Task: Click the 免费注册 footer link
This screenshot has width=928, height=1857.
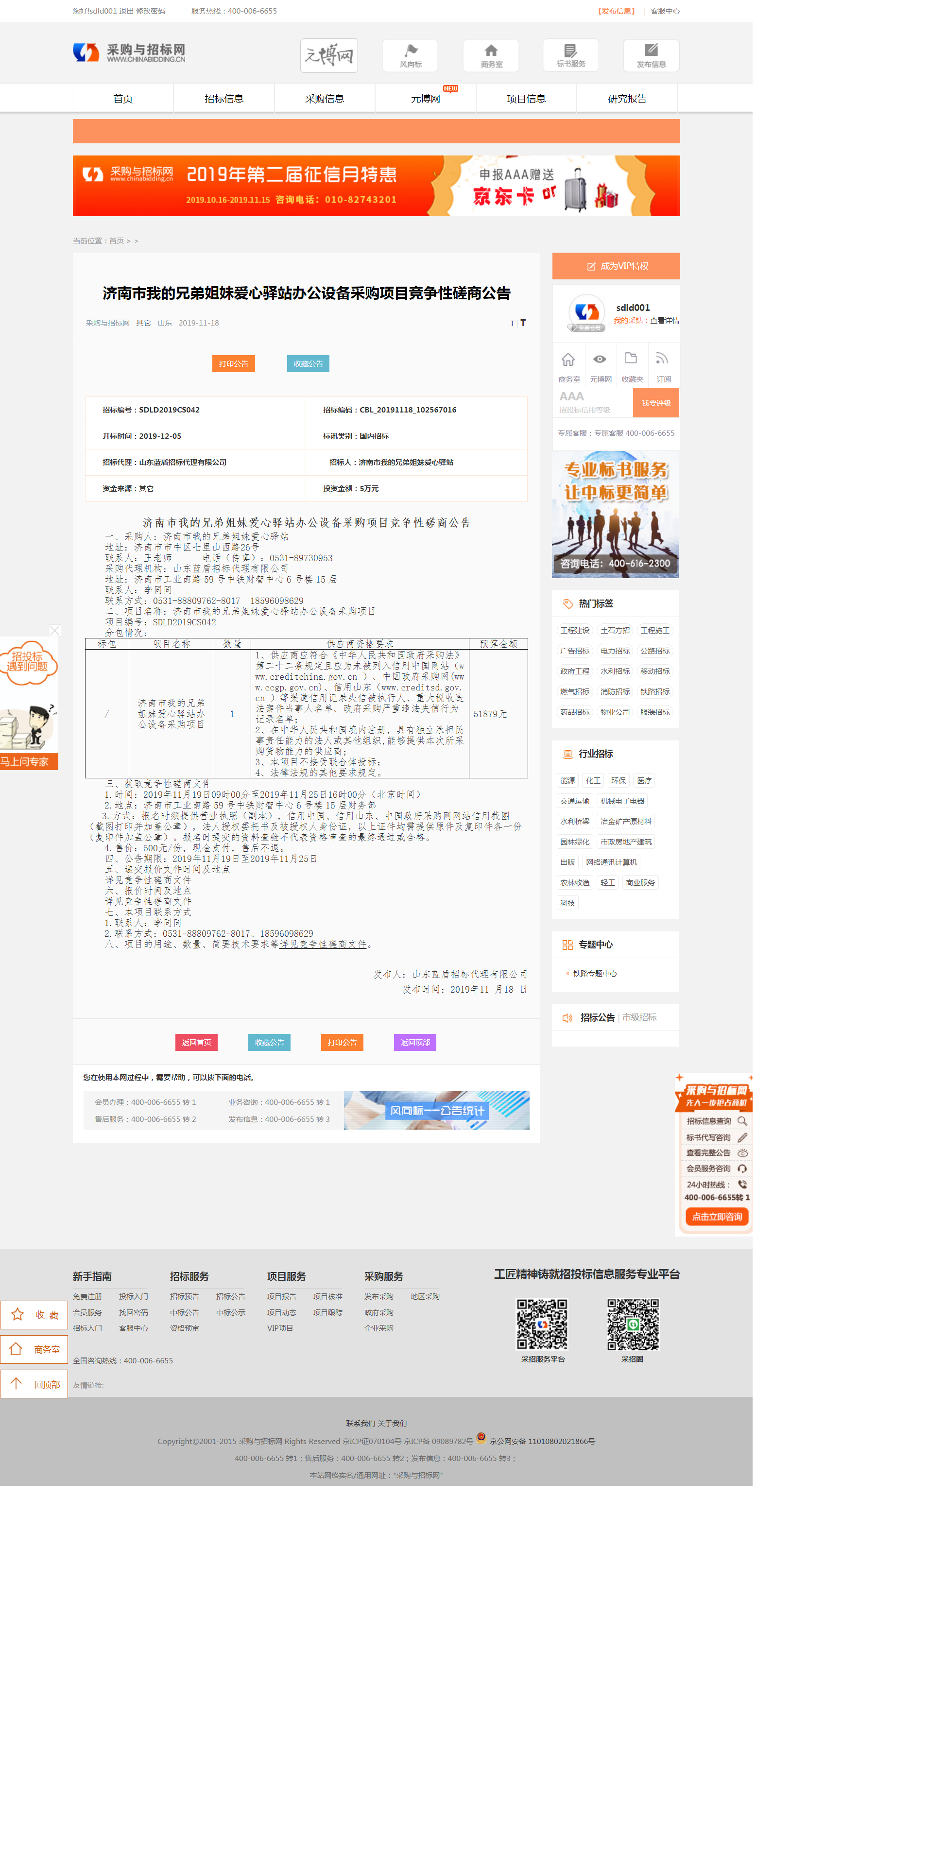Action: [87, 1297]
